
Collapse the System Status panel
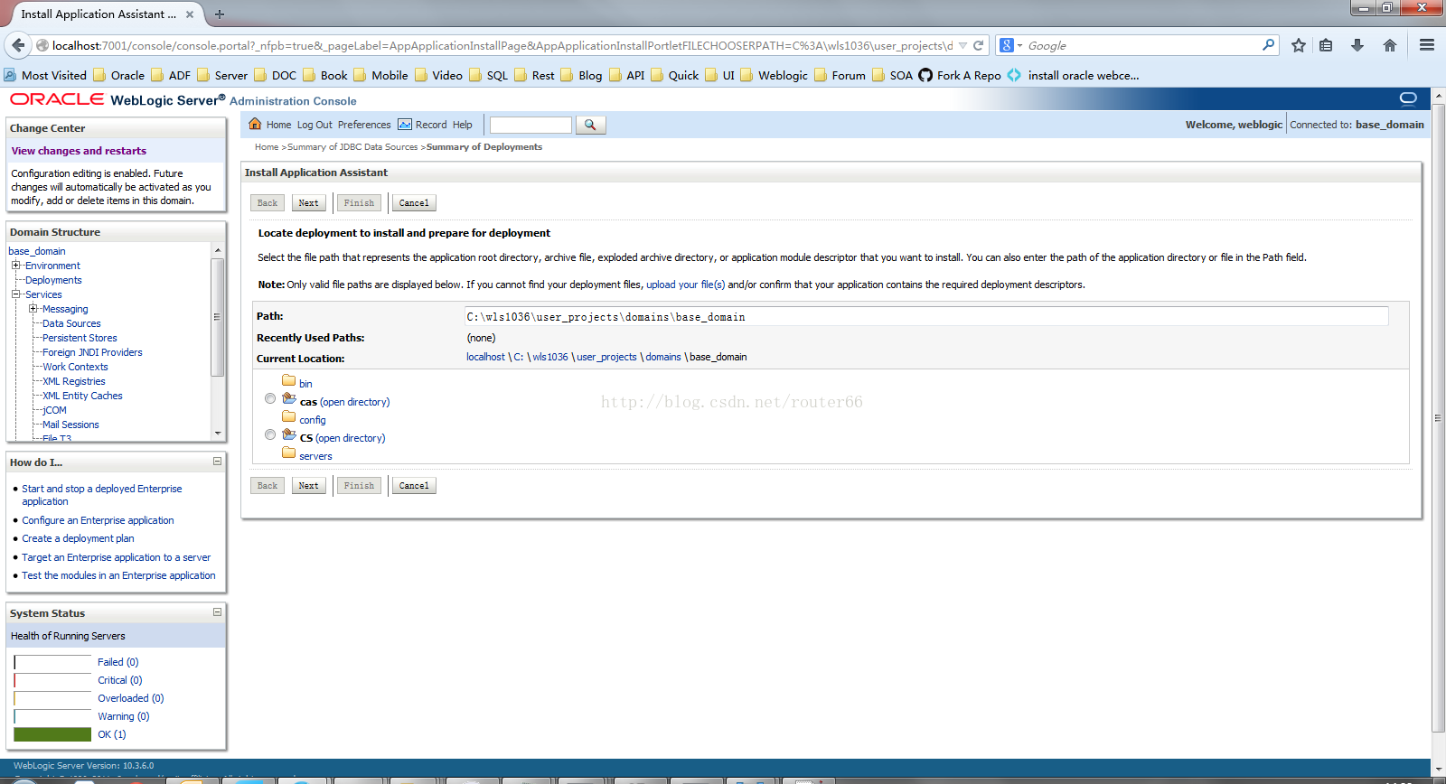[217, 612]
